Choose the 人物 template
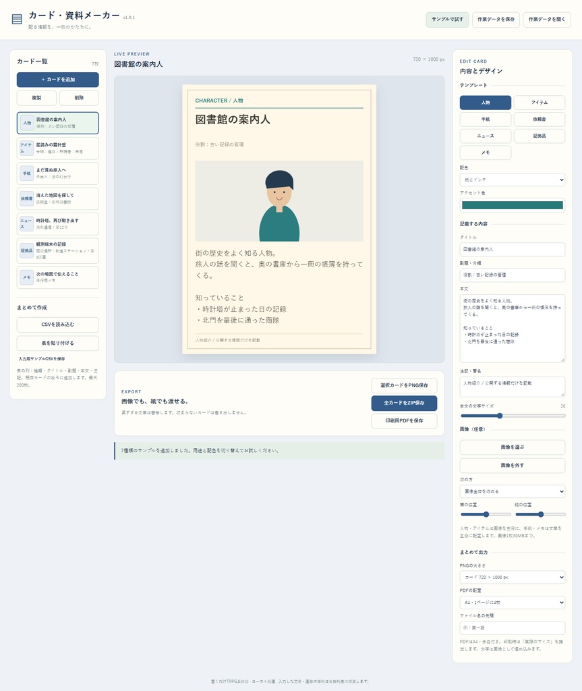 [x=486, y=103]
